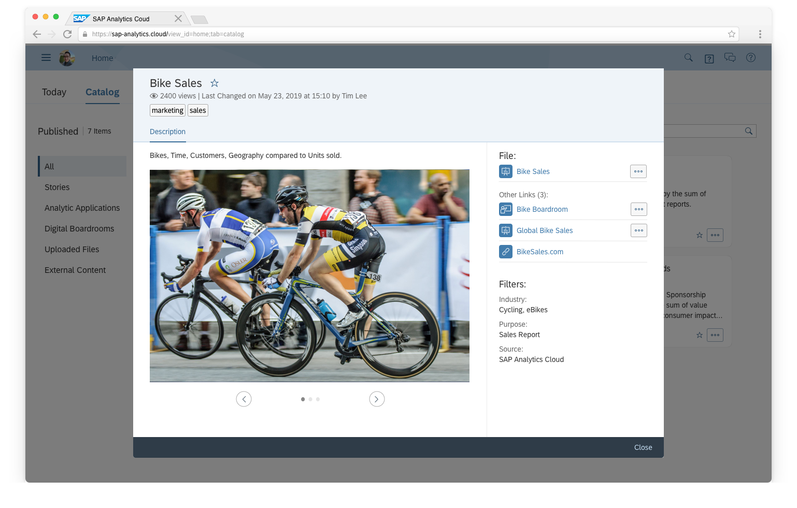Open the discussions chat icon
797x508 pixels.
[x=730, y=58]
